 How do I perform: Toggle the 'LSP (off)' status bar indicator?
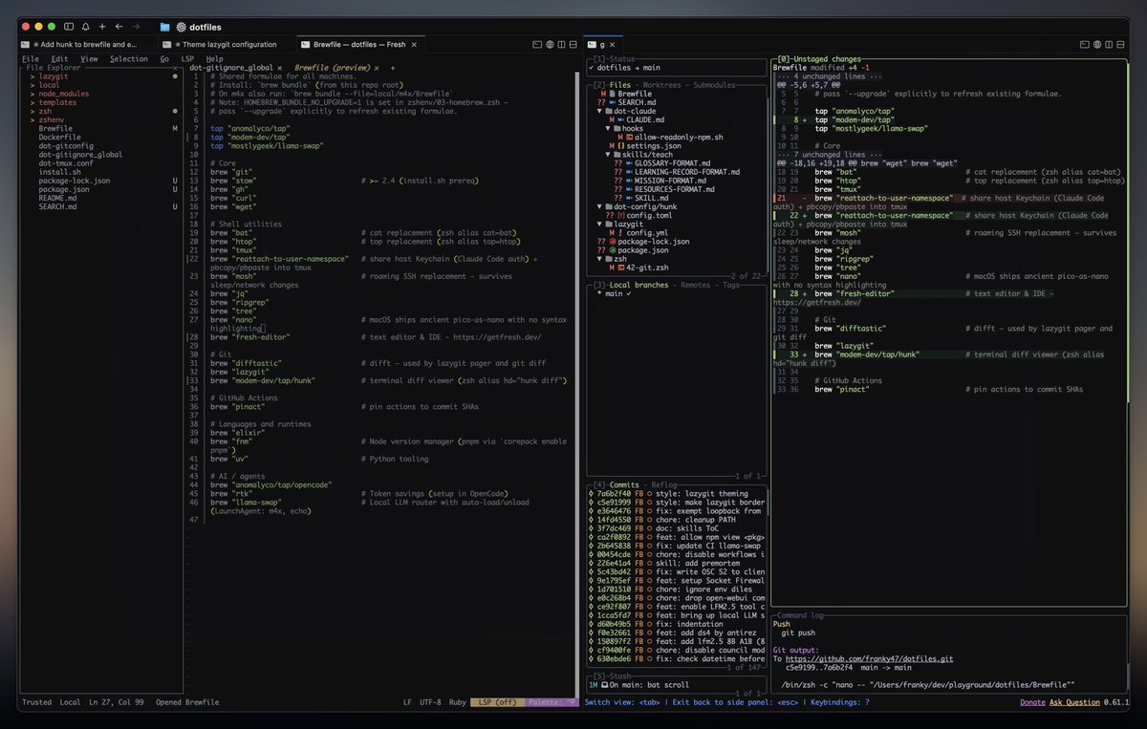498,702
